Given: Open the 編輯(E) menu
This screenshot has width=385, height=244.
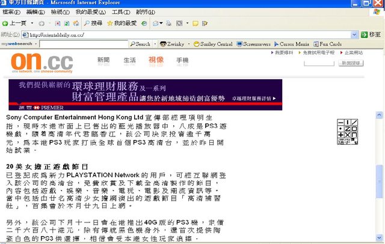Looking at the screenshot, I should coord(35,12).
